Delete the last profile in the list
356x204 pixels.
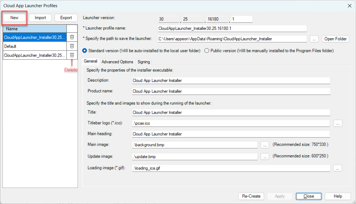point(72,55)
